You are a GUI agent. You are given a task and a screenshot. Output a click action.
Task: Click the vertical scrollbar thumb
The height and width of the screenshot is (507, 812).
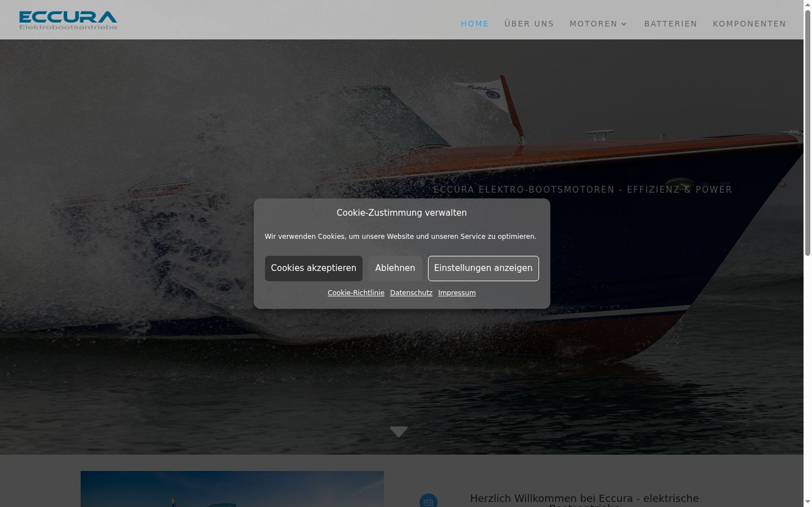(x=807, y=132)
